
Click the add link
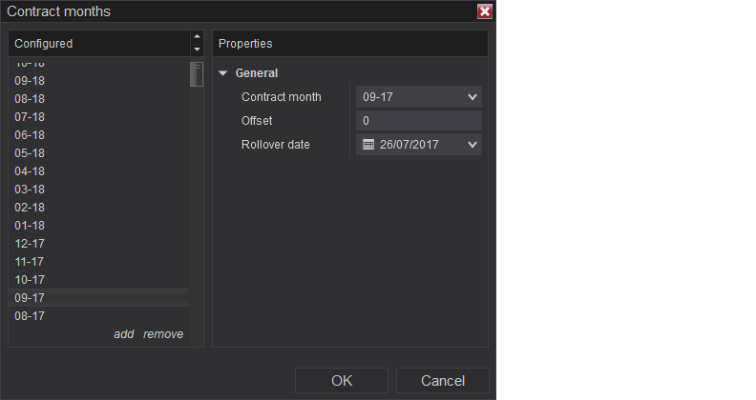coord(124,334)
